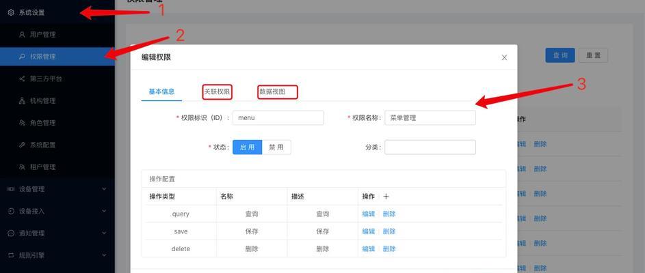Click the 操作配置 section title
The width and height of the screenshot is (645, 273).
click(162, 179)
